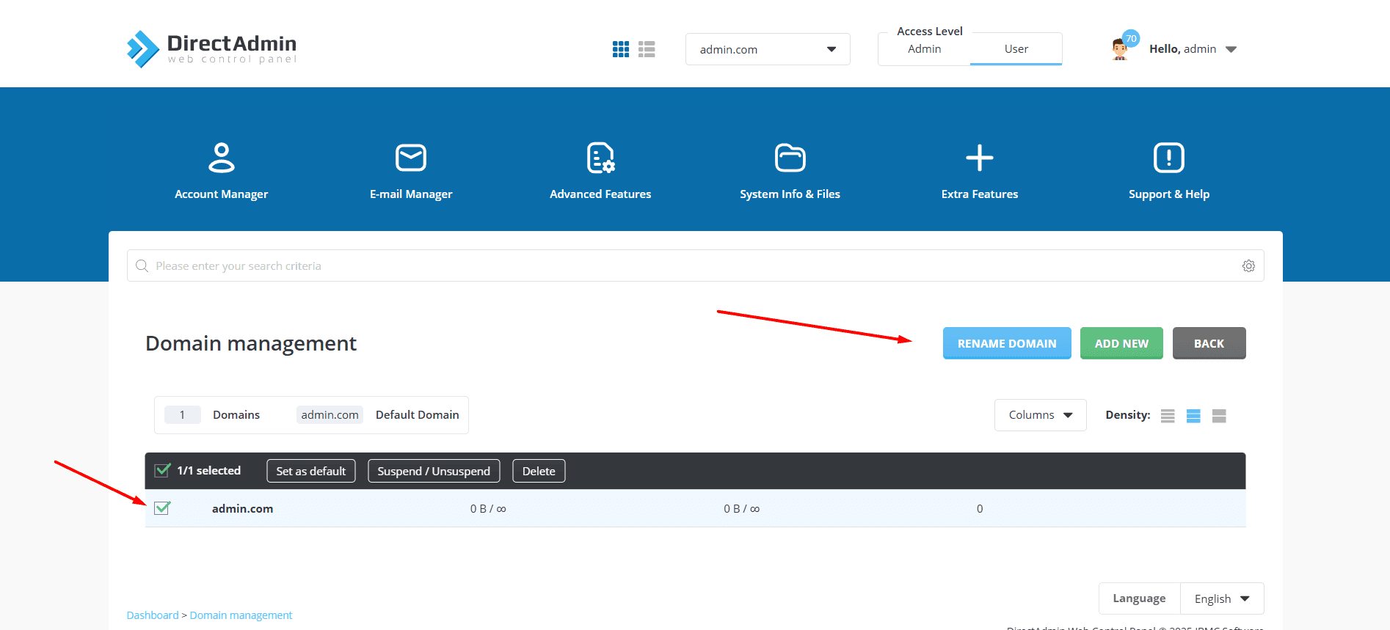Select the User access level tab
This screenshot has height=630, width=1390.
pos(1016,49)
